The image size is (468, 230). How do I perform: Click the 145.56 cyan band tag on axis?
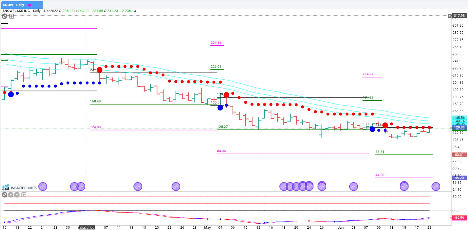point(459,118)
